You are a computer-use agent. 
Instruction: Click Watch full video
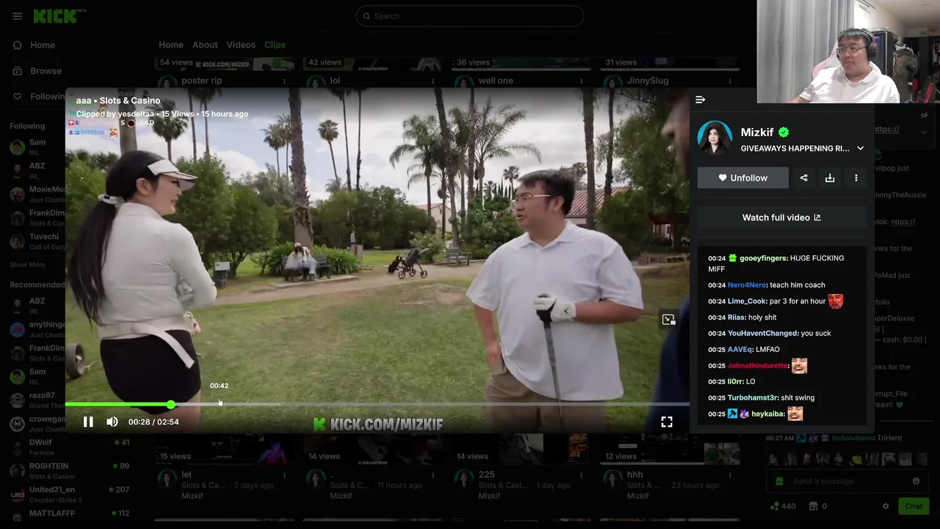pos(781,217)
